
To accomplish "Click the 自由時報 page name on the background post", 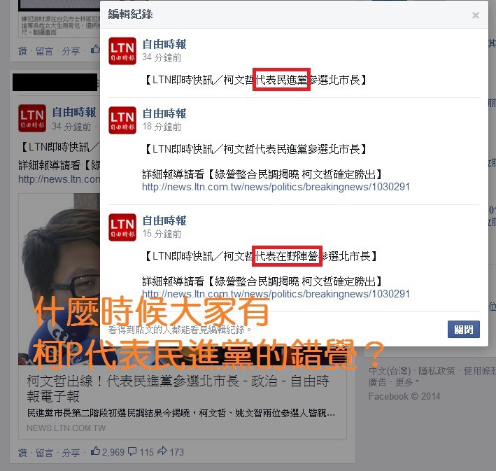I will coord(74,112).
